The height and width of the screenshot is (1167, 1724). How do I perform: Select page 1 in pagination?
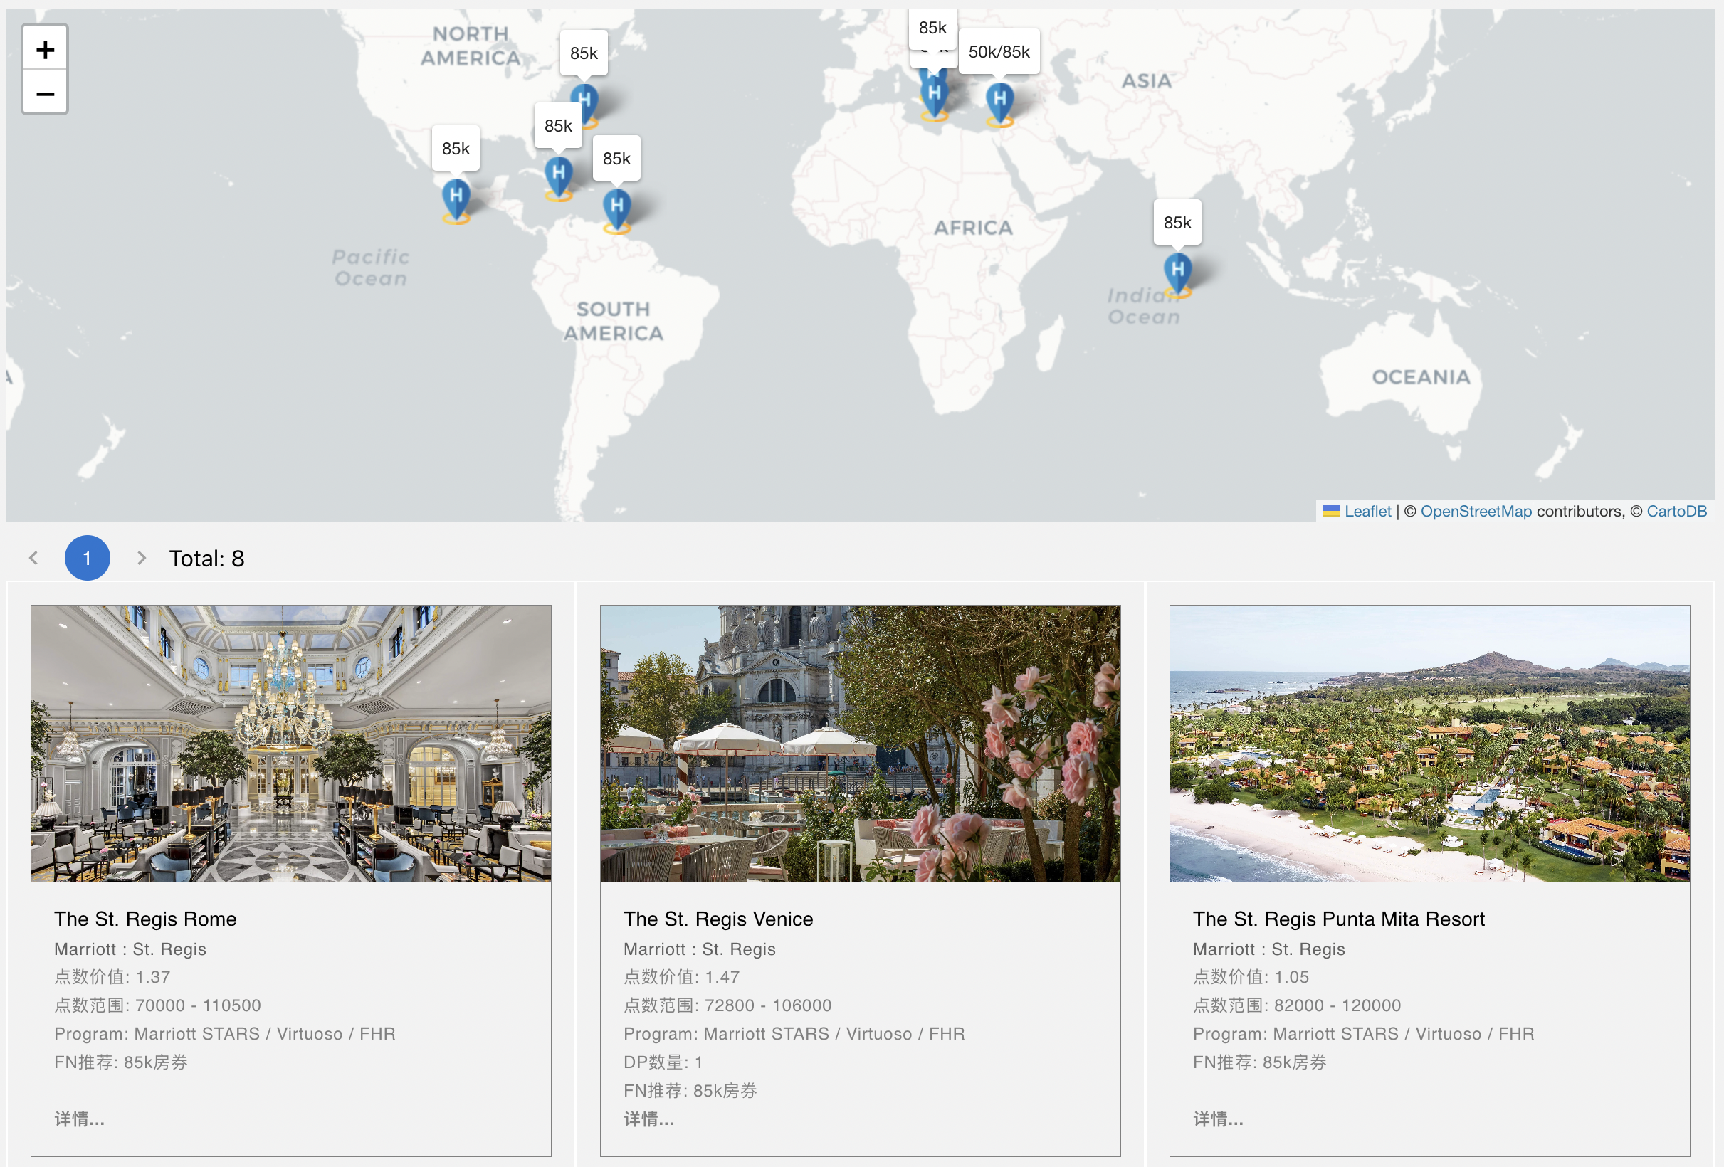pyautogui.click(x=88, y=558)
